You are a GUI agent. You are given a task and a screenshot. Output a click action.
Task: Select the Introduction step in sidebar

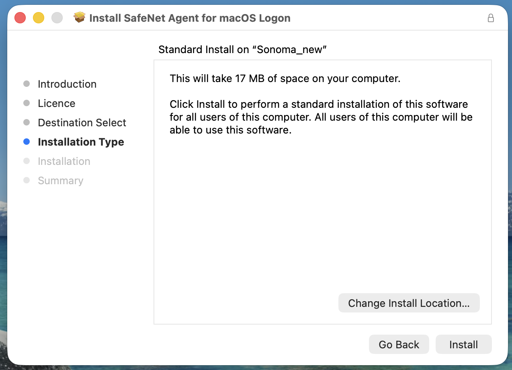(x=67, y=84)
